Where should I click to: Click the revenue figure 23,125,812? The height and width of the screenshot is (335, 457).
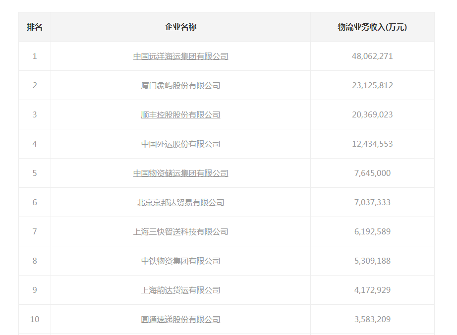click(x=372, y=86)
